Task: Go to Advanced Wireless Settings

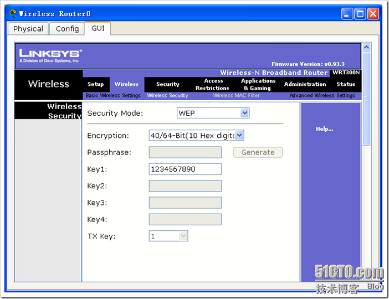Action: pos(322,95)
